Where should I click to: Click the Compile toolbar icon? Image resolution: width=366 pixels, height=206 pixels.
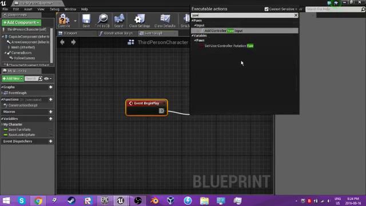point(64,21)
